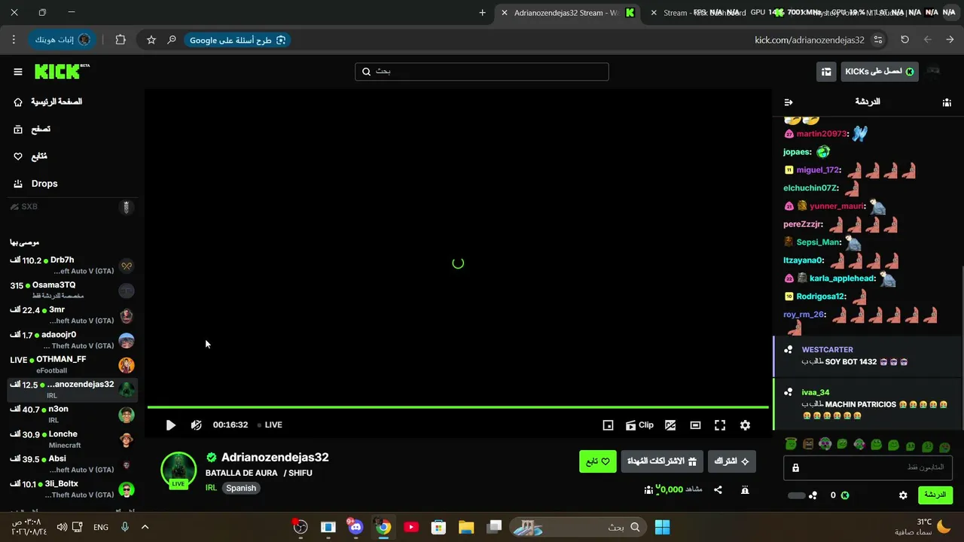Send message with the green chat button
Viewport: 964px width, 542px height.
pos(935,495)
